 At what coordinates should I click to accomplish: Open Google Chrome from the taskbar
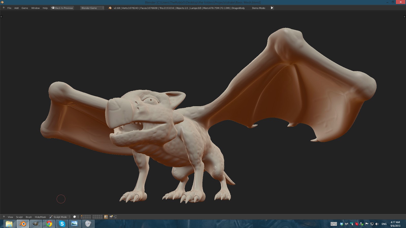pyautogui.click(x=49, y=224)
